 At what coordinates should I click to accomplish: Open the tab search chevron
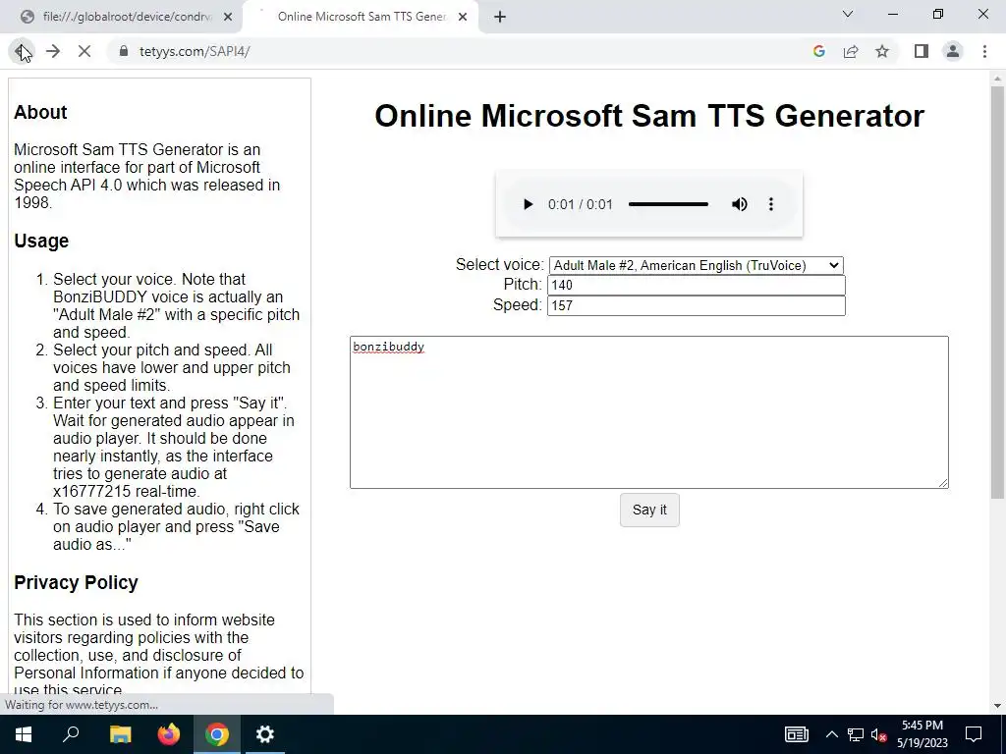click(x=848, y=14)
